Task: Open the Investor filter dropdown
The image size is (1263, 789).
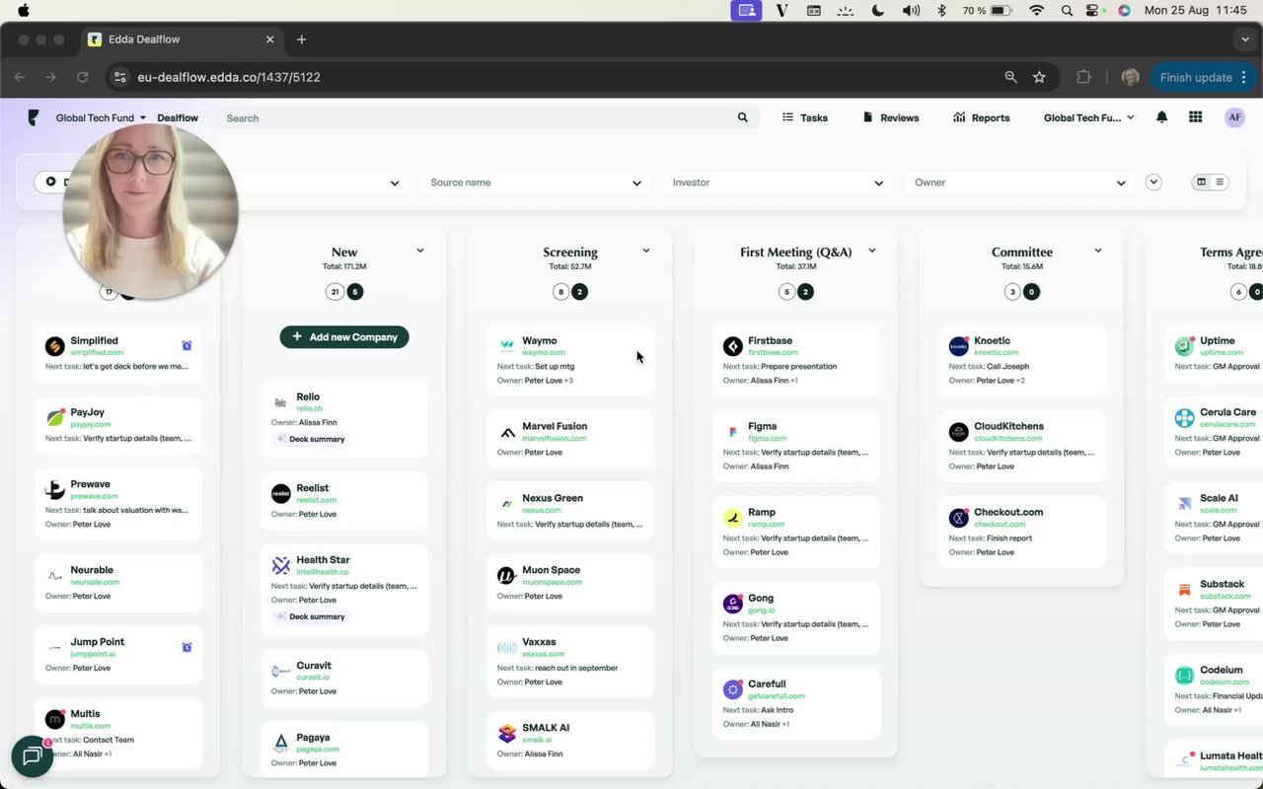Action: tap(777, 182)
